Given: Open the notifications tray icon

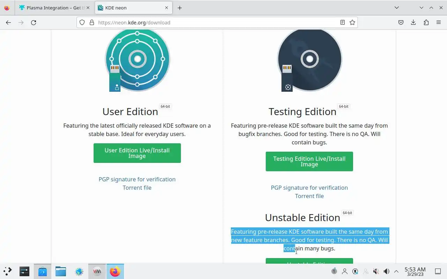Looking at the screenshot, I should (334, 271).
